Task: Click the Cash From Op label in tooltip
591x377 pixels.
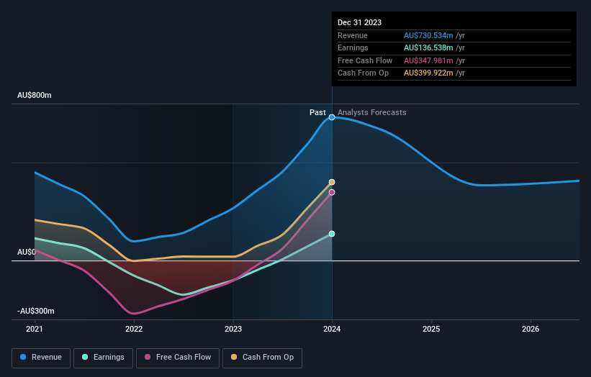Action: click(x=363, y=73)
